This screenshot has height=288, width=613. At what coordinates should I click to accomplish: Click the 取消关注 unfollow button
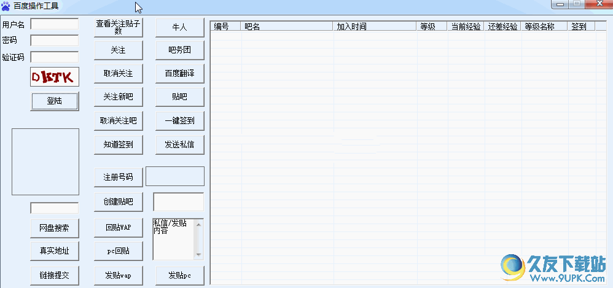118,74
